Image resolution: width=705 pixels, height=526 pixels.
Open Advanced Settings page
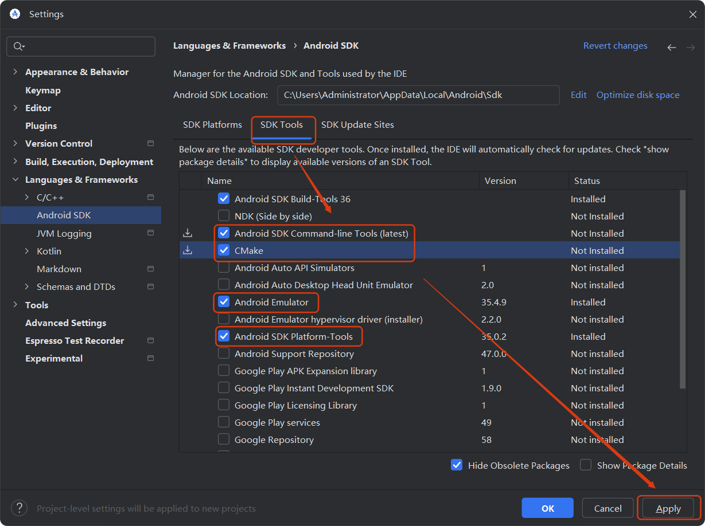[x=66, y=323]
